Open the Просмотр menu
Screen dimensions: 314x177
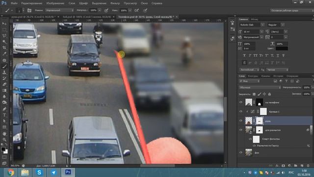[x=130, y=3]
